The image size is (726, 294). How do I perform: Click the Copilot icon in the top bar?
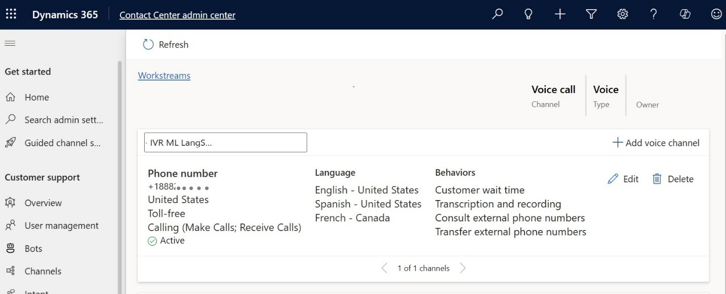click(x=685, y=14)
